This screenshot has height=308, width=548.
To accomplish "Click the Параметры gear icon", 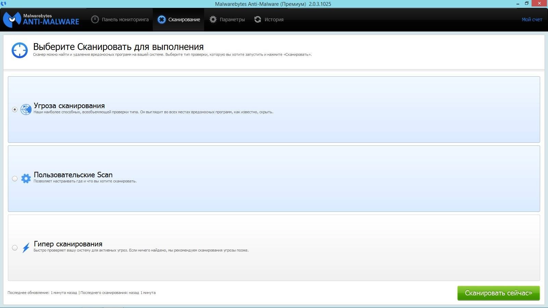I will pos(213,20).
